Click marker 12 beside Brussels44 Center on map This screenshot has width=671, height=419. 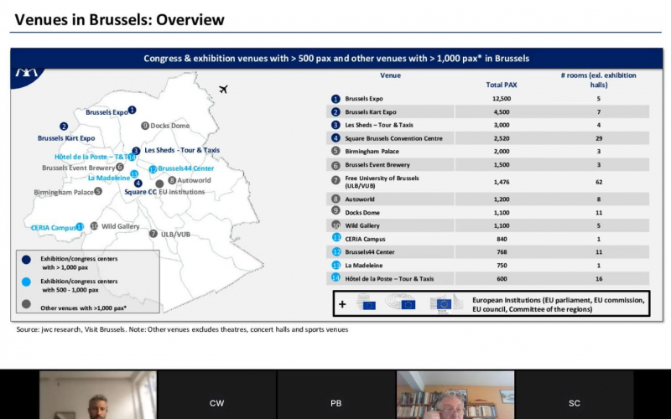pos(153,169)
